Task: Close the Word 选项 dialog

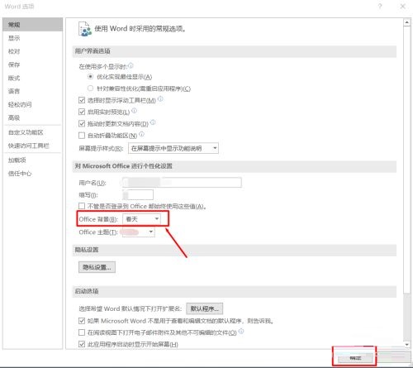Action: click(x=402, y=6)
